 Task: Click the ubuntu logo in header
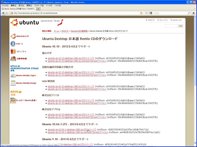coord(25,23)
